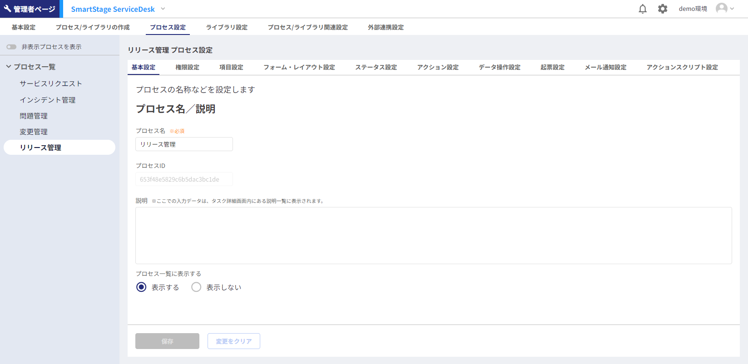Switch to フォーム・レイアウト設定 tab
Viewport: 748px width, 364px height.
click(299, 67)
